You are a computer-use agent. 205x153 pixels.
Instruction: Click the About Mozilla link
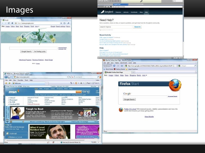[x=149, y=117]
